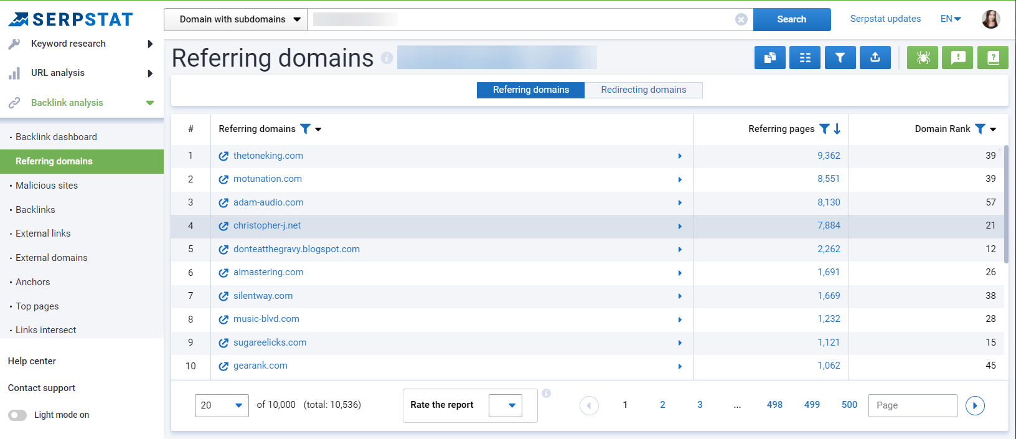Open Backlink dashboard in the sidebar

(x=56, y=137)
